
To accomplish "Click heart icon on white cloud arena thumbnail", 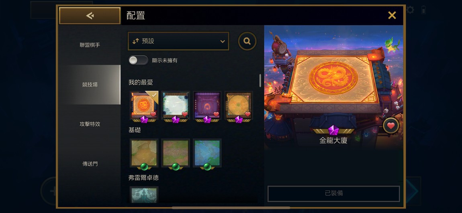I will pyautogui.click(x=185, y=114).
